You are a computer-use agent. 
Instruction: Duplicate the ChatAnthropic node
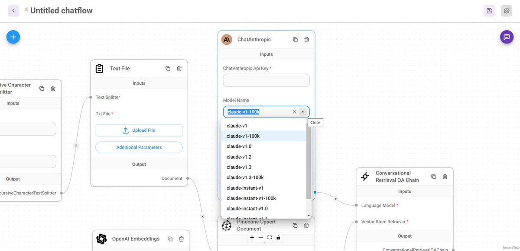(295, 40)
